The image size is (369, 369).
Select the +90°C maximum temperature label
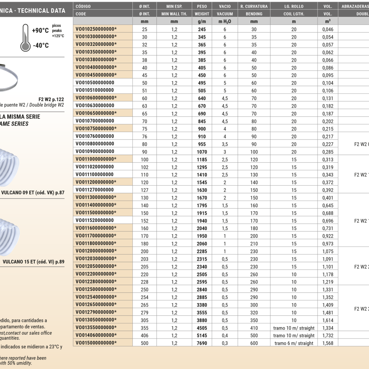point(40,30)
